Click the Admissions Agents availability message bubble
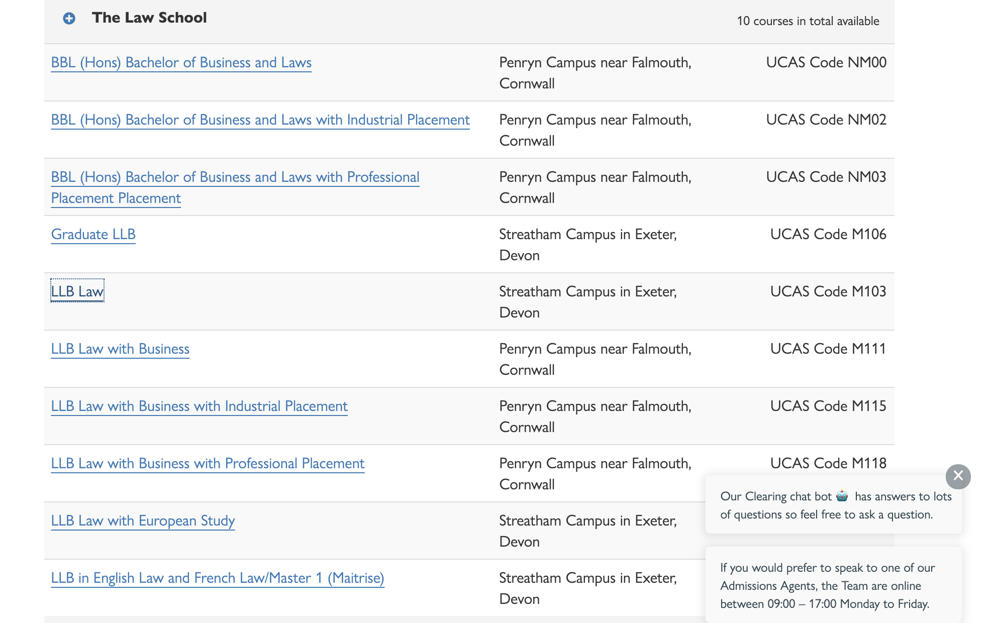This screenshot has width=994, height=623. point(833,585)
